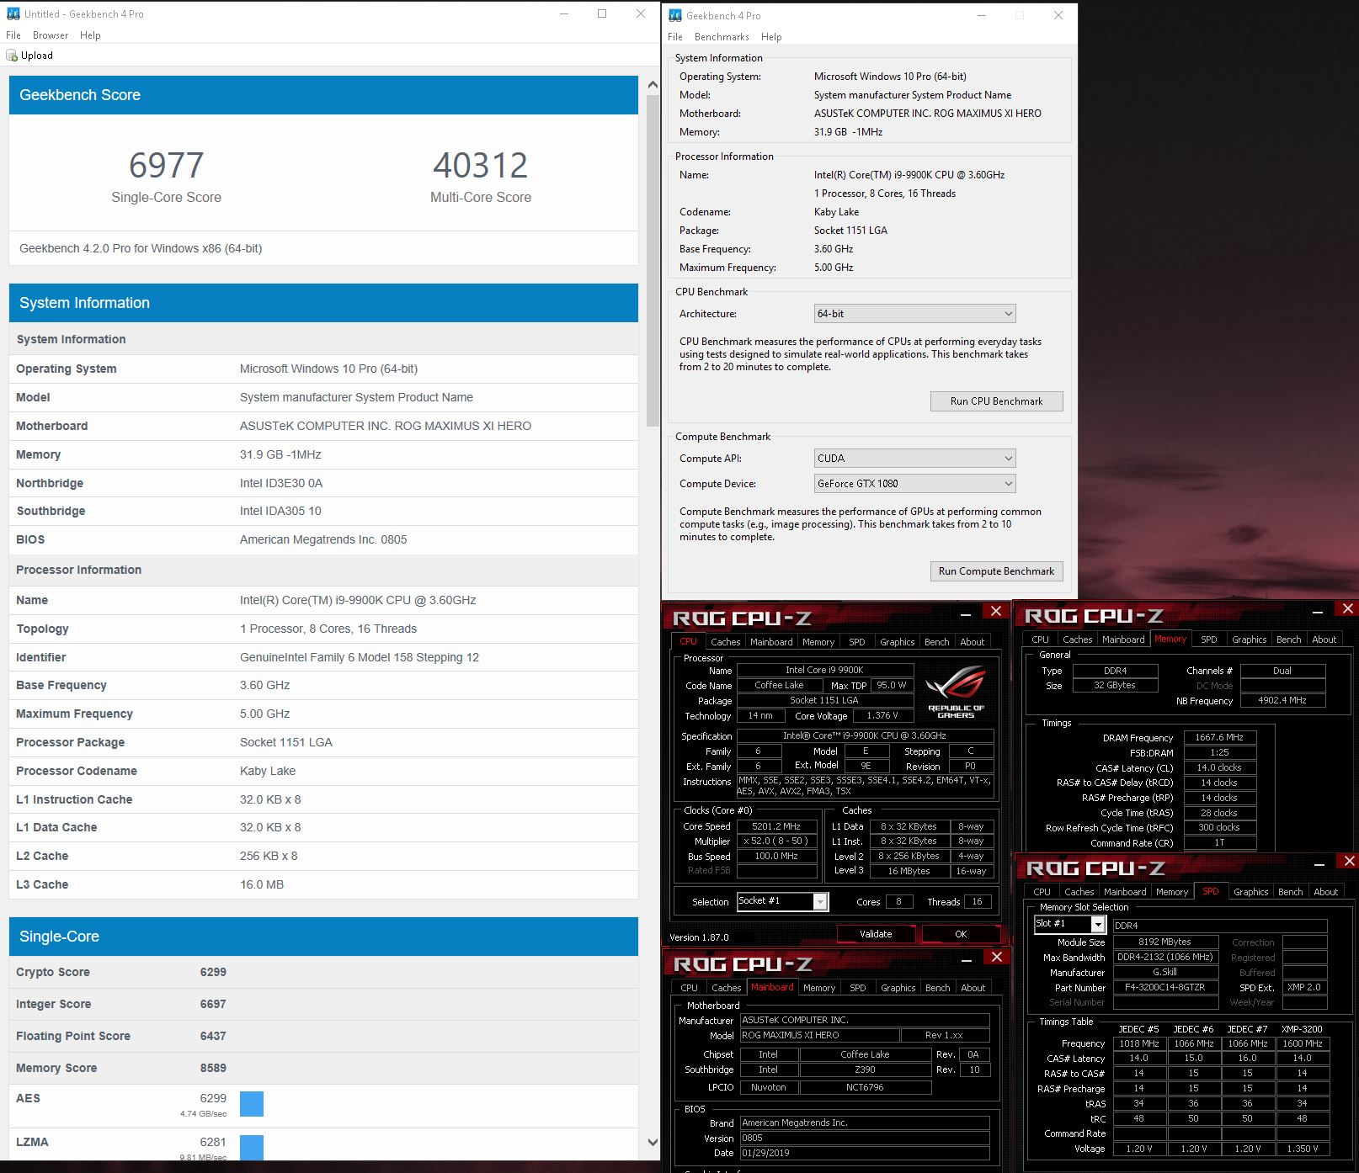Click the XMP-3200 timings column header
The width and height of the screenshot is (1359, 1173).
1302,1029
